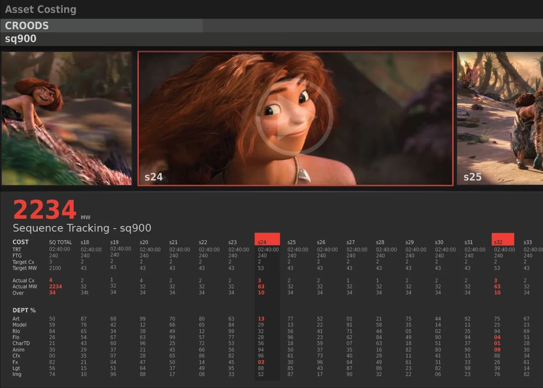Select the red-highlighted s32 column header

(503, 239)
